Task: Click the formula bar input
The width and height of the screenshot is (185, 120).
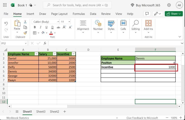Action: pyautogui.click(x=114, y=43)
